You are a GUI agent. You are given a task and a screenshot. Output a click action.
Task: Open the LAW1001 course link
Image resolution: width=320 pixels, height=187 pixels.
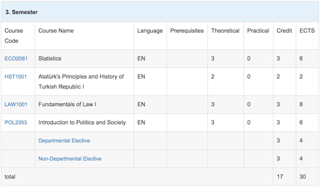coord(16,104)
